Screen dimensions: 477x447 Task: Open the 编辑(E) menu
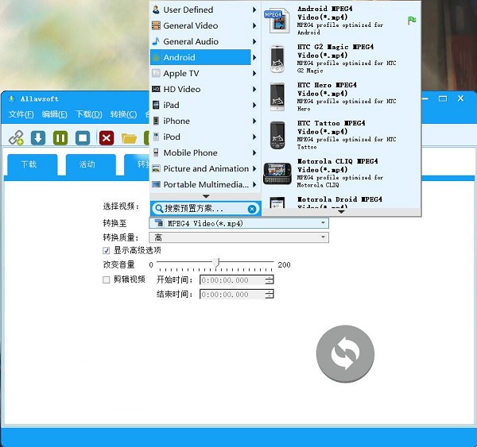pos(54,114)
